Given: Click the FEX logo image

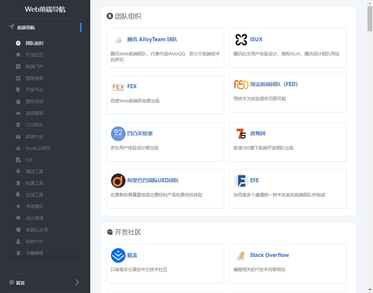Looking at the screenshot, I should (118, 87).
